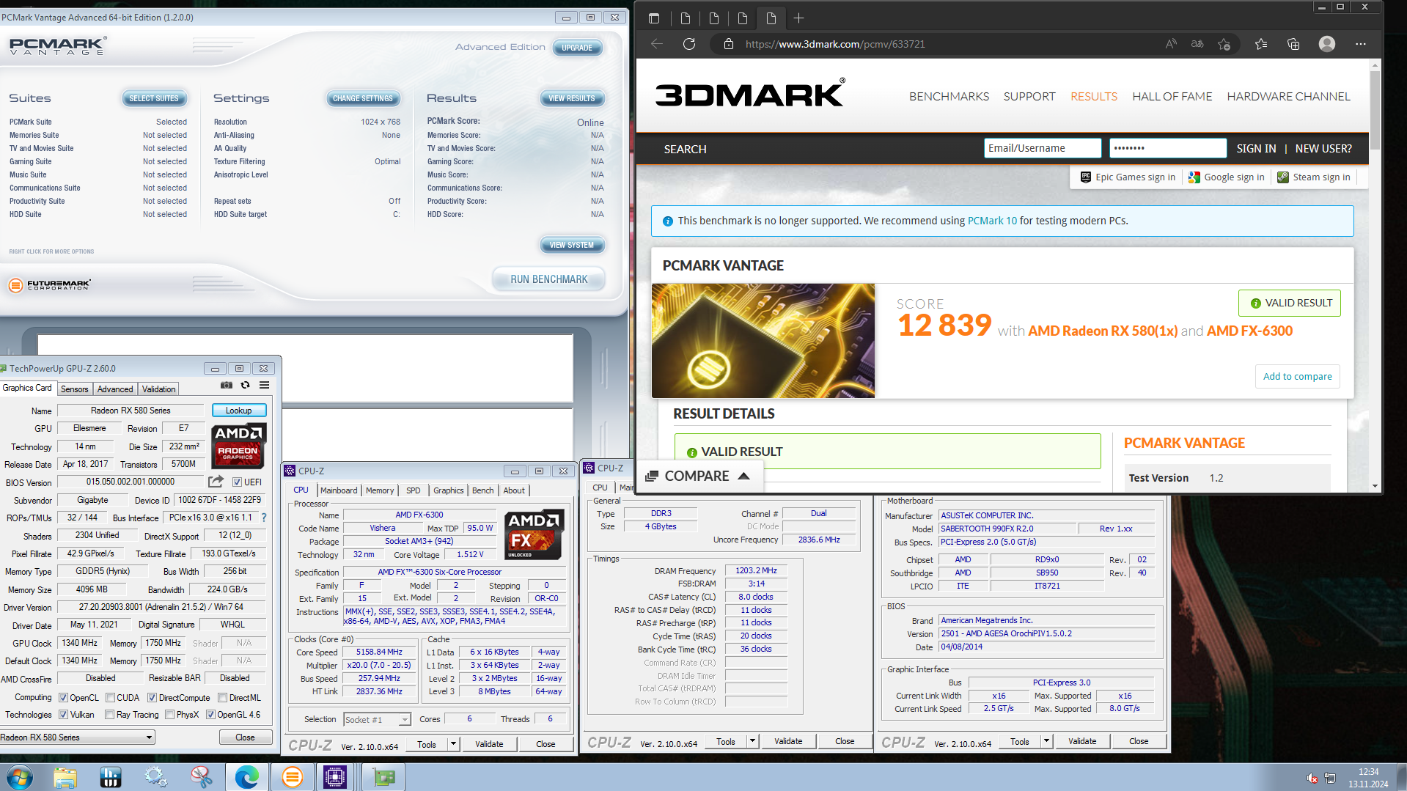Click the UPGRADE button in PCMark Vantage
Screen dimensions: 1407x791
click(x=577, y=48)
